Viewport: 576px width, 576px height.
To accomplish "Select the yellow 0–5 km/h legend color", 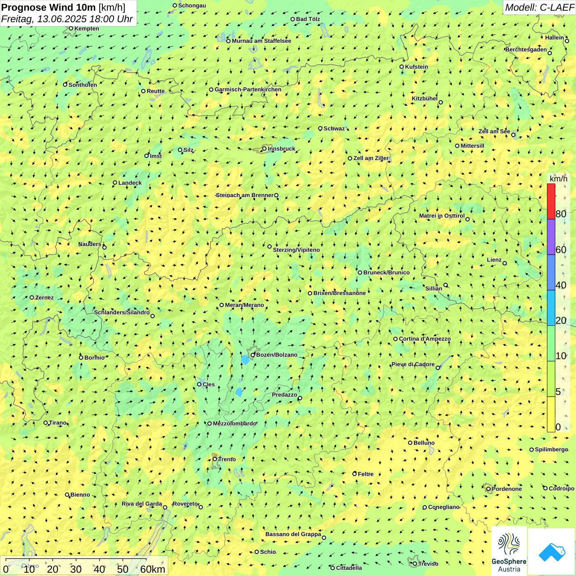I will tap(551, 414).
